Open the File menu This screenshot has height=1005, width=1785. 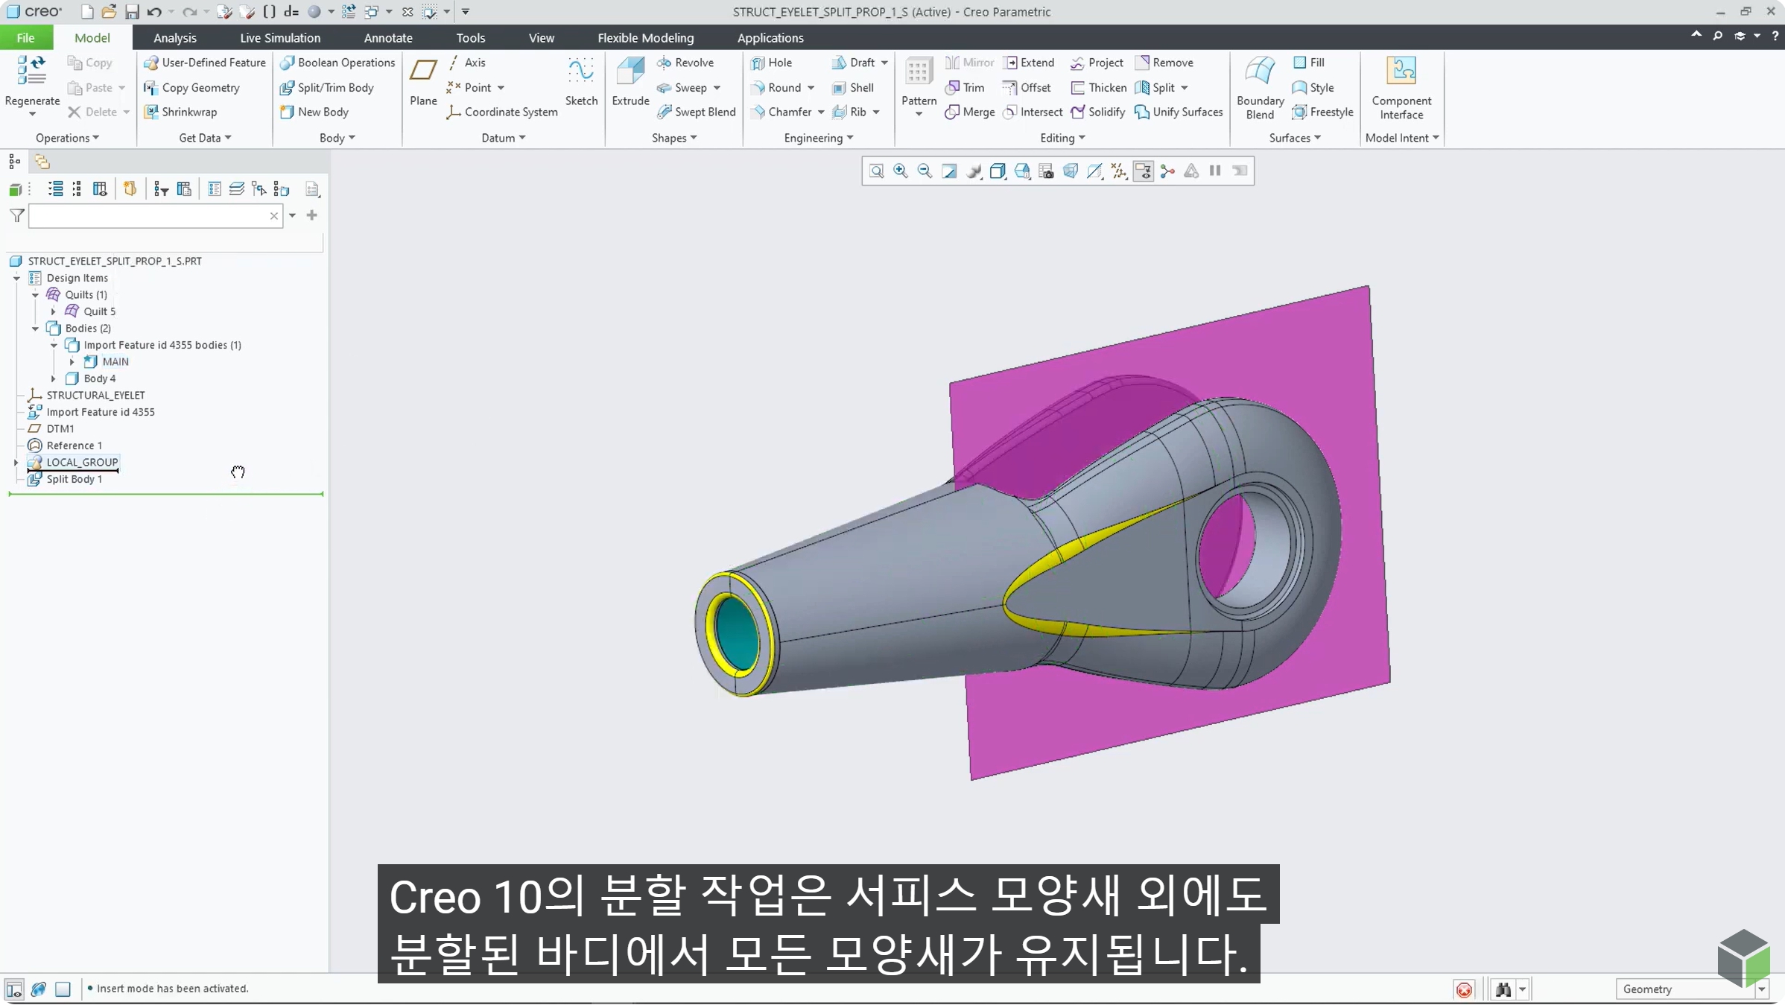point(25,38)
